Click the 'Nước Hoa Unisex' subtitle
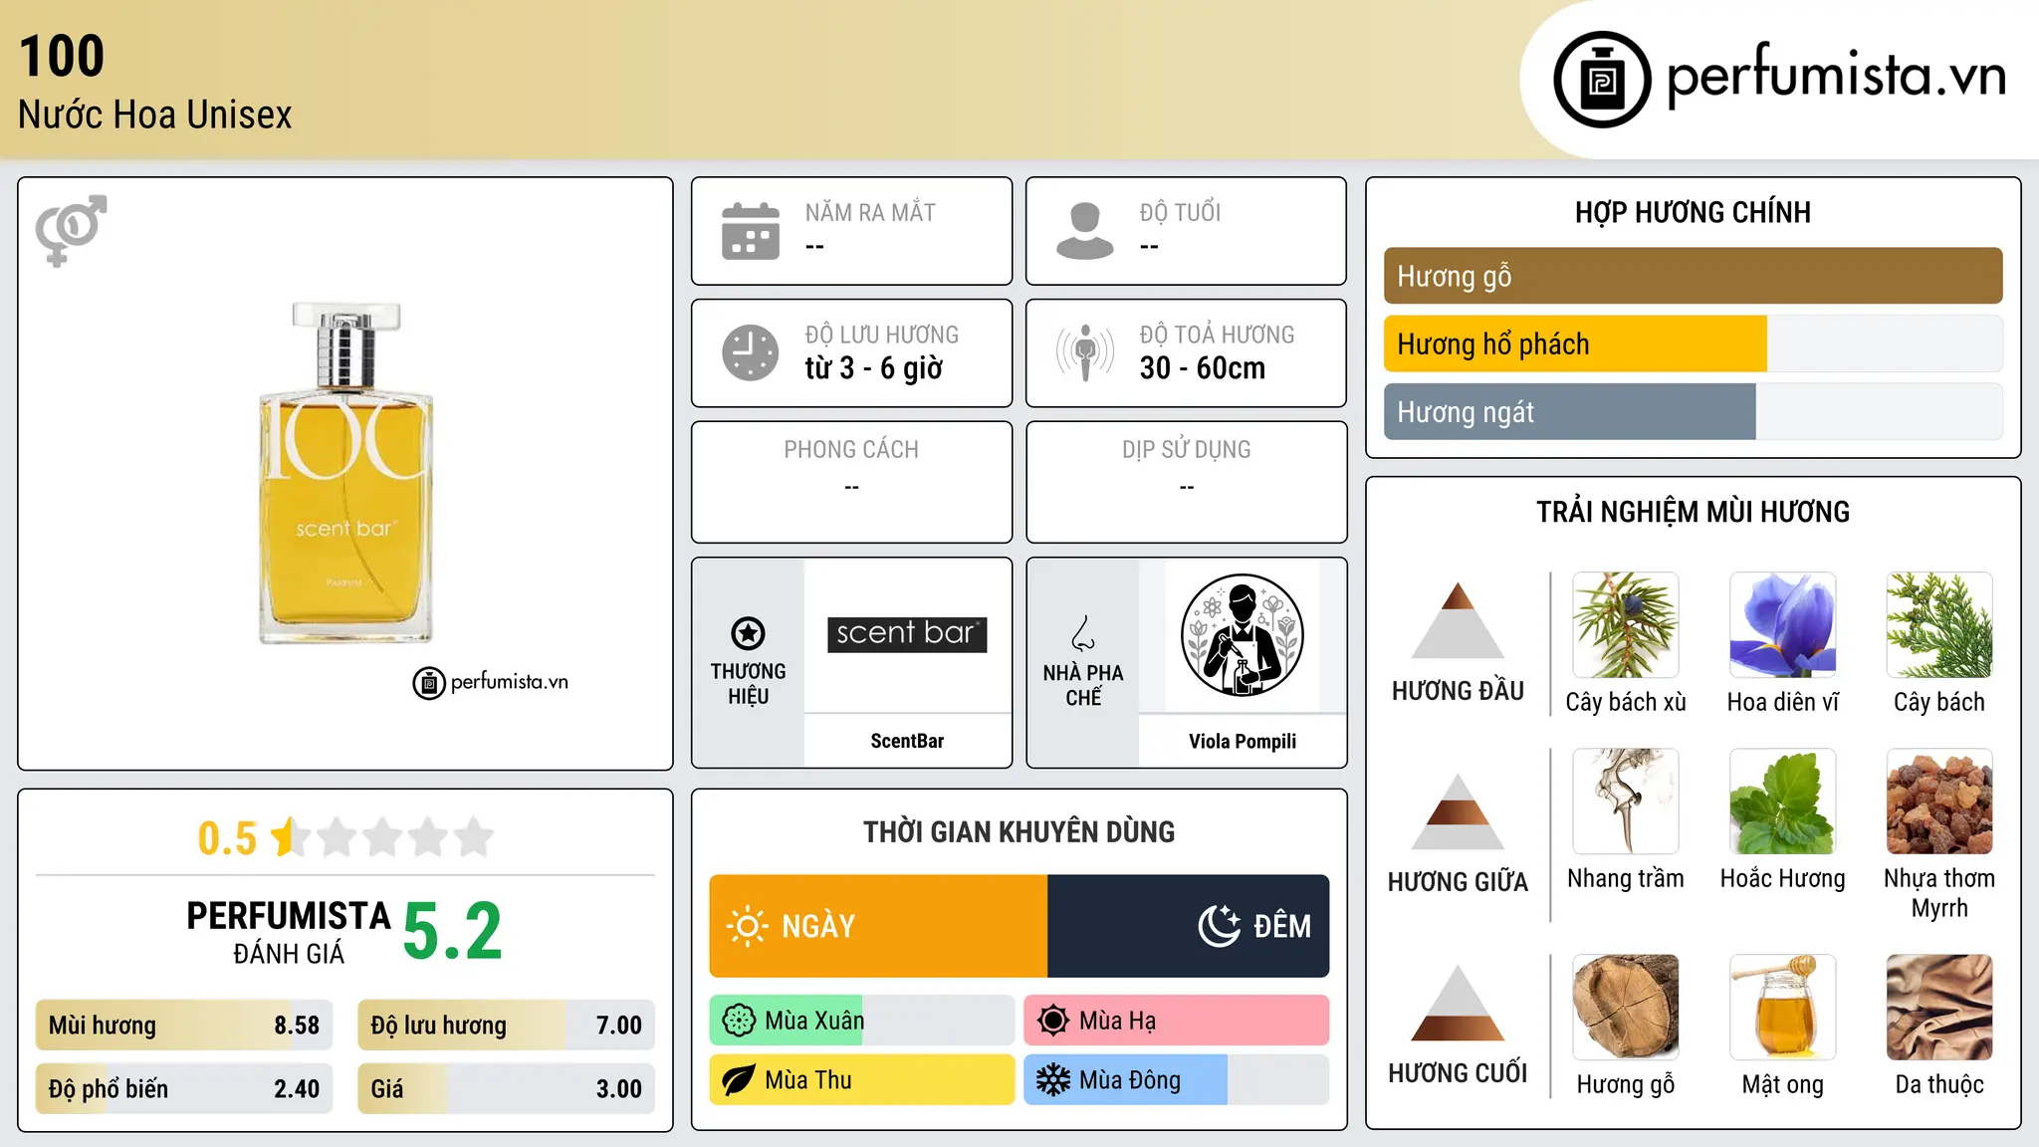Screen dimensions: 2039x1147 pos(155,115)
